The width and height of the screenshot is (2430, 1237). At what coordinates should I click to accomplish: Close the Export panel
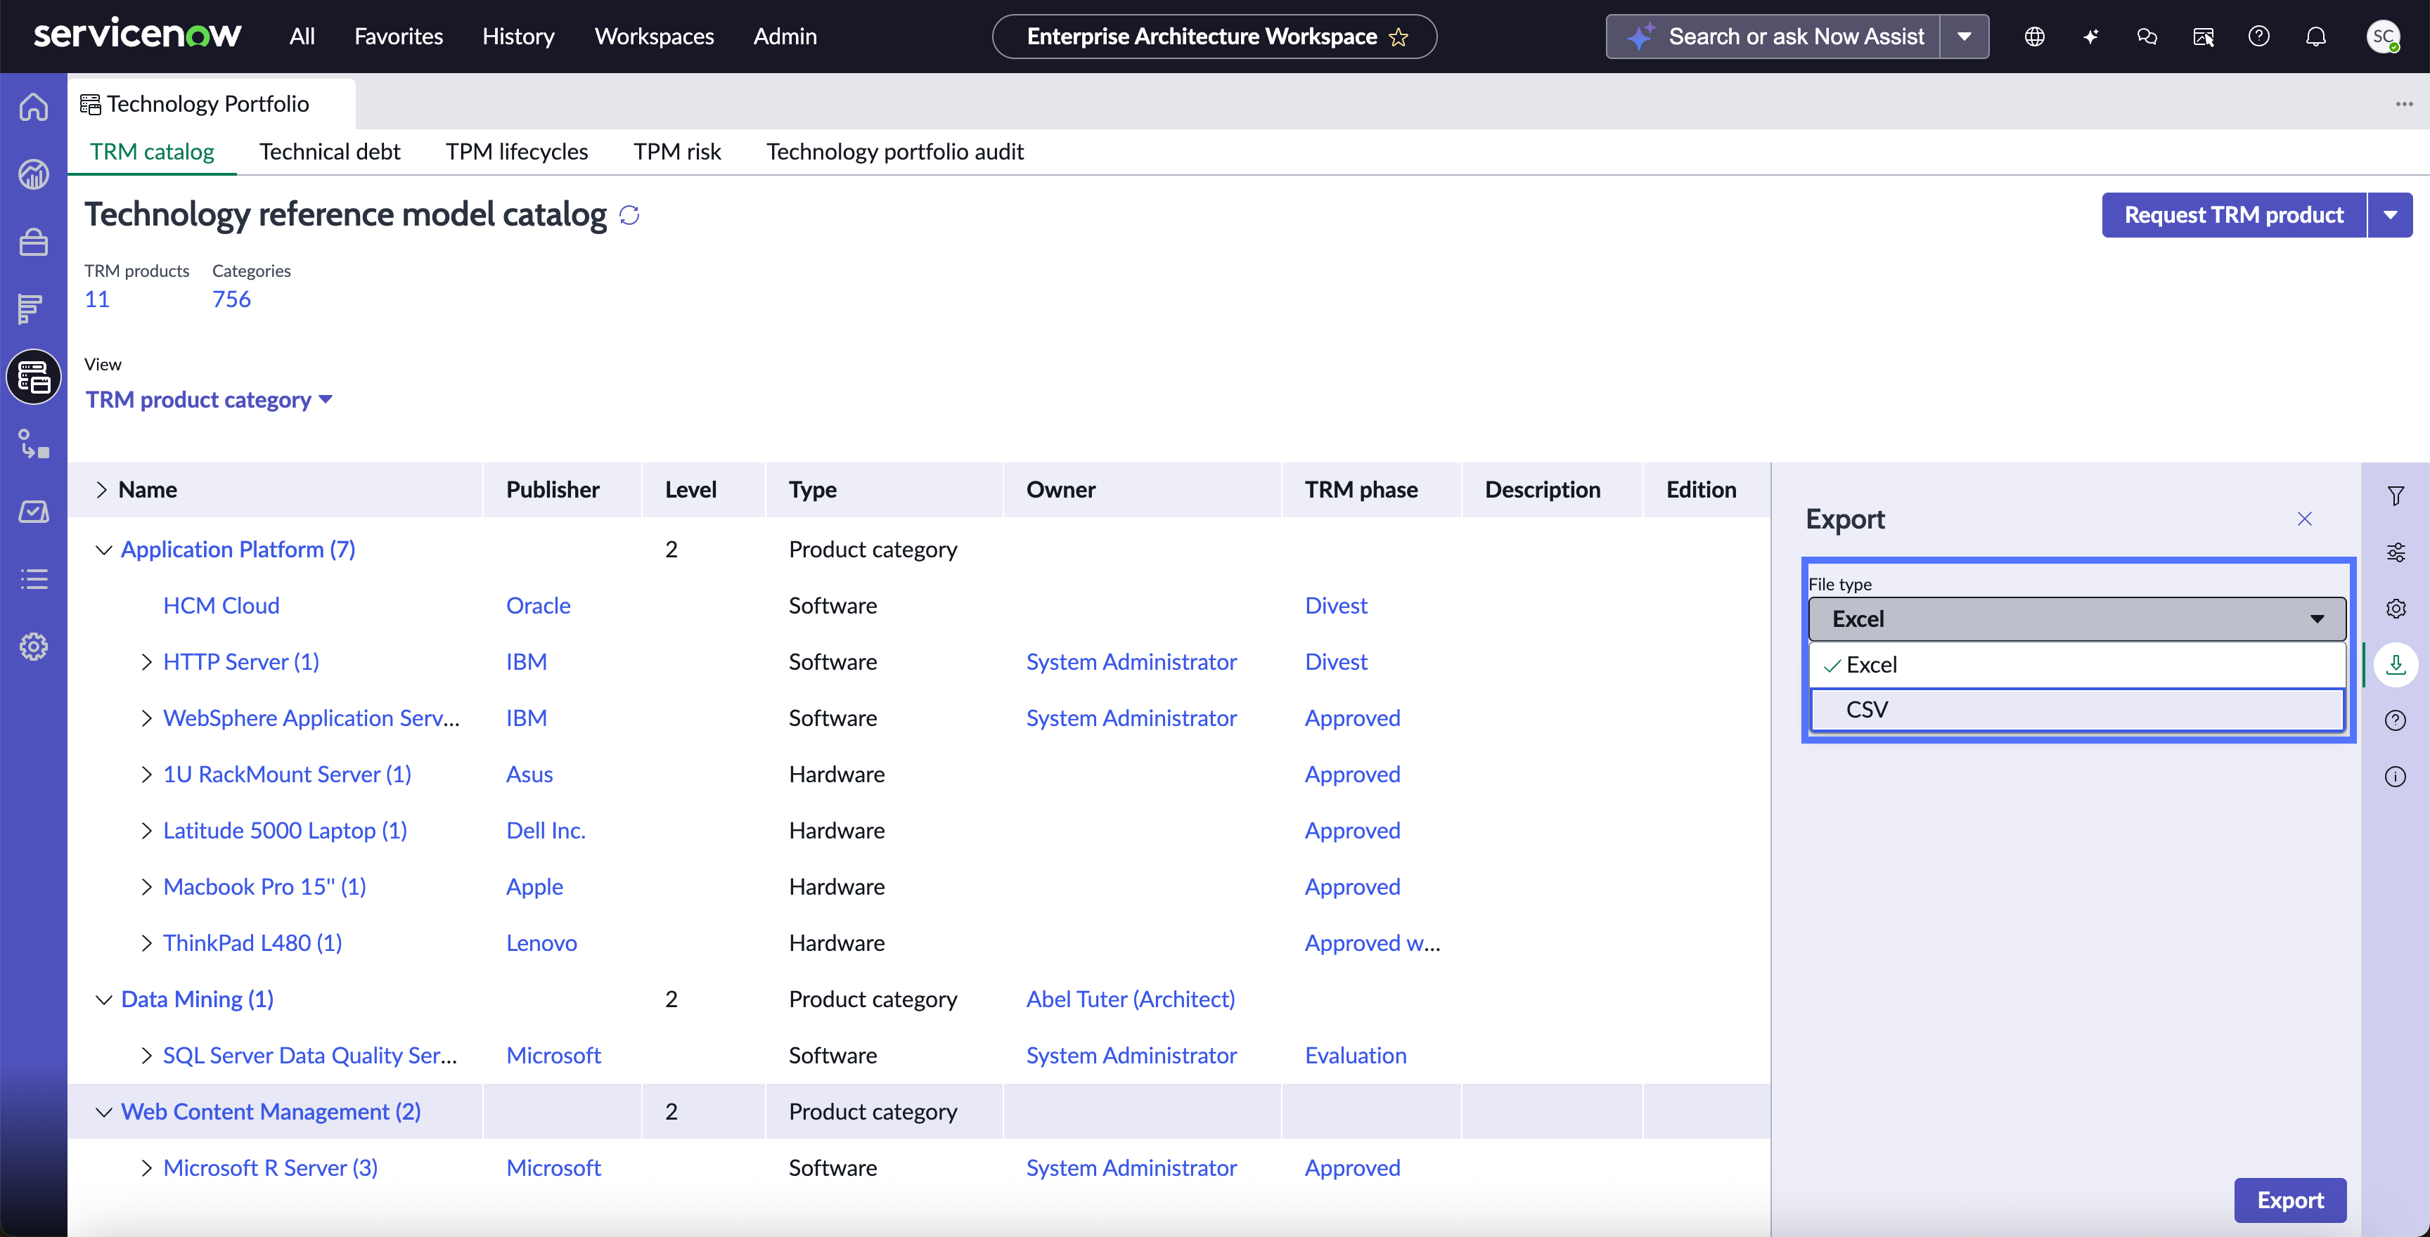click(2305, 519)
